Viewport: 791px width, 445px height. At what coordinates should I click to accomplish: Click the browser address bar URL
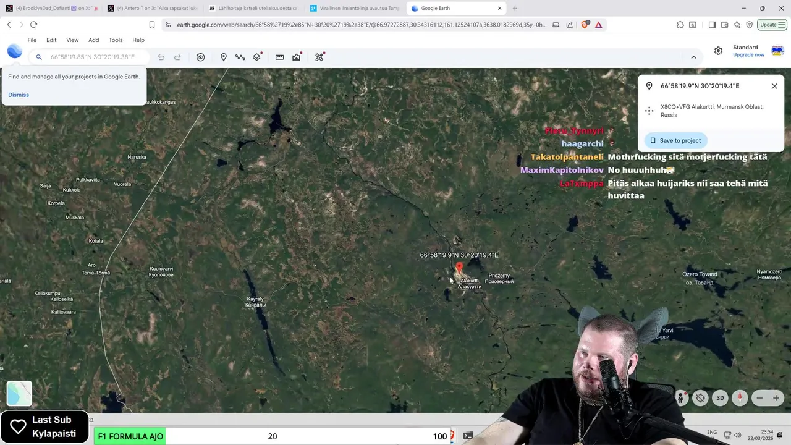coord(362,25)
